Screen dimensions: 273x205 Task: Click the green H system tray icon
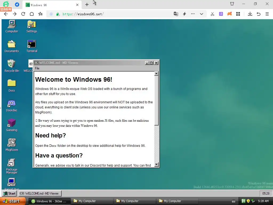(243, 201)
